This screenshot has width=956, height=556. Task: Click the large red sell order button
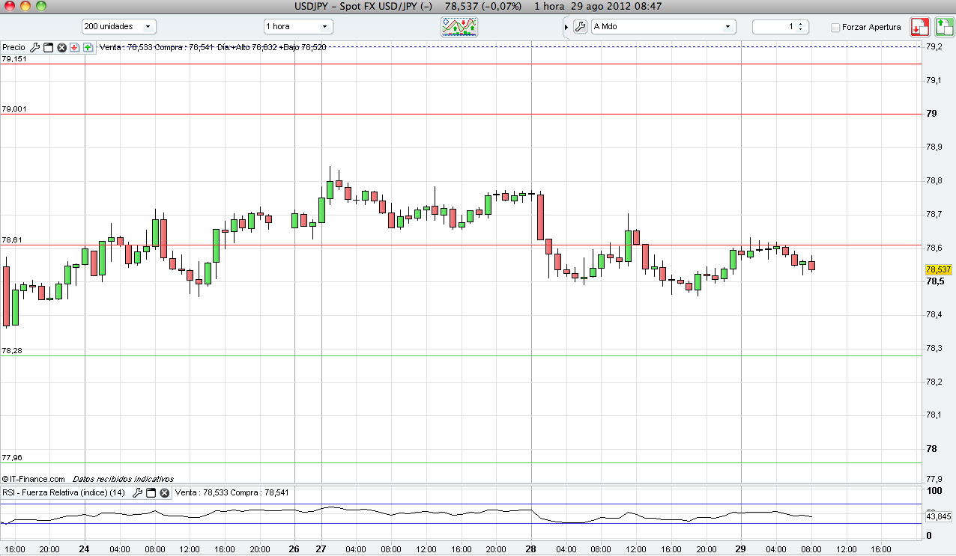click(919, 27)
